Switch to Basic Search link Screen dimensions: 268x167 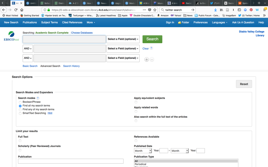(x=30, y=66)
